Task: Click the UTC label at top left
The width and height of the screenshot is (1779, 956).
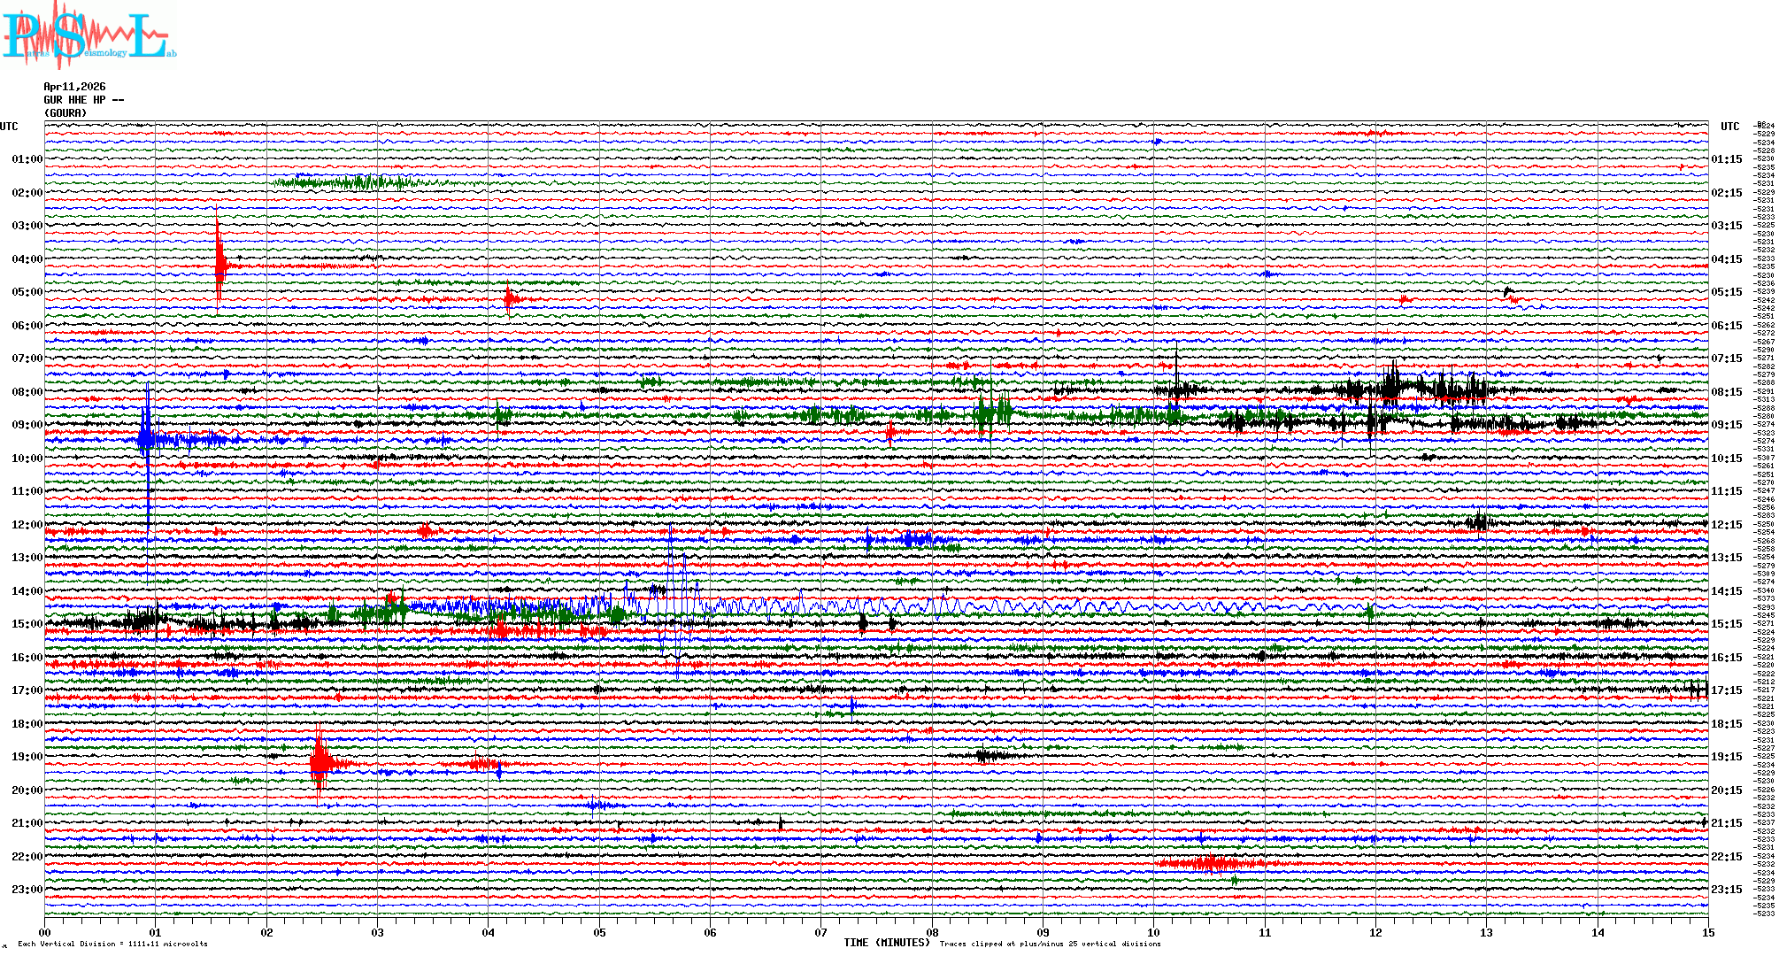Action: coord(9,127)
